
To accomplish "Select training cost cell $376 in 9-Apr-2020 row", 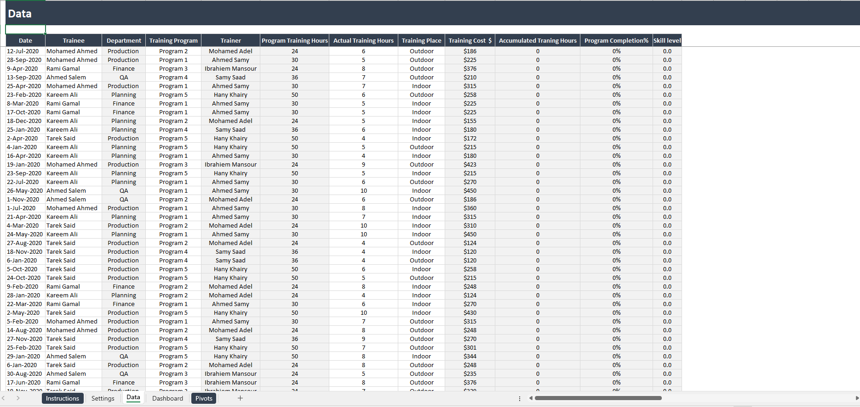I will (470, 69).
